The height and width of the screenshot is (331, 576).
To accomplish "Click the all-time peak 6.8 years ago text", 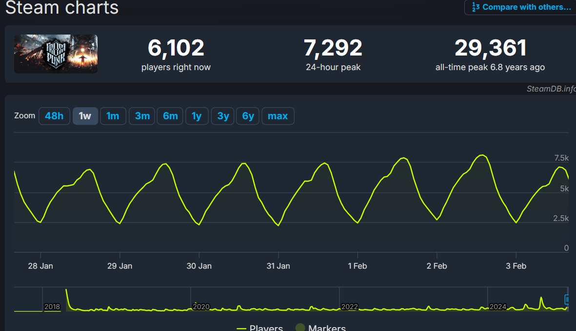I will coord(490,68).
